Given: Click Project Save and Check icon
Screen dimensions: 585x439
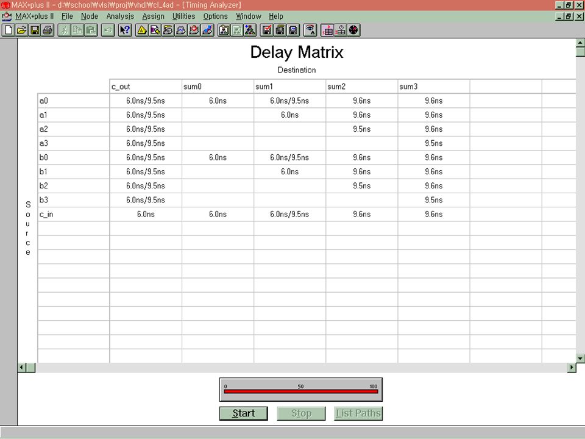Looking at the screenshot, I should [x=267, y=30].
